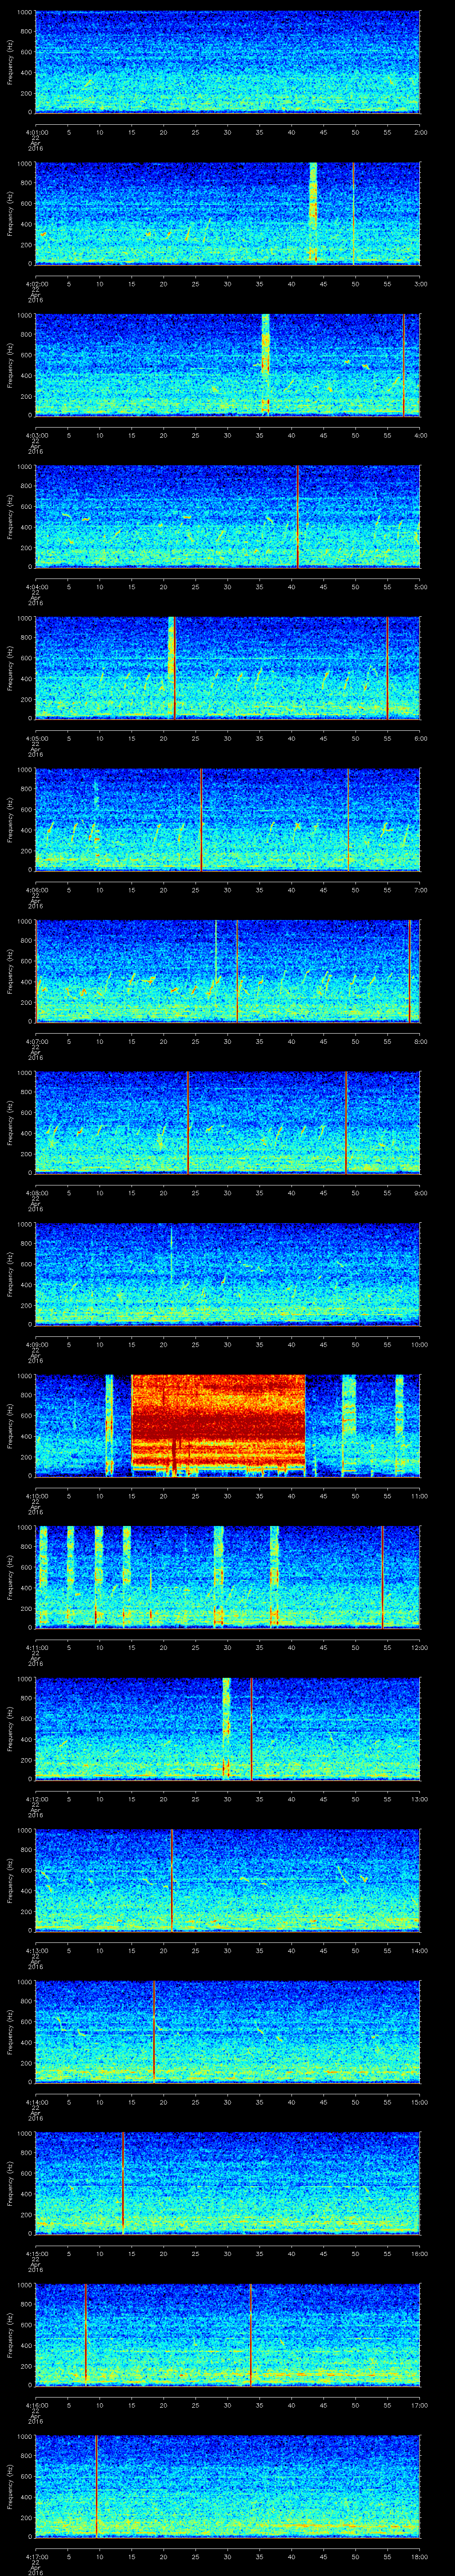Image resolution: width=455 pixels, height=2576 pixels.
Task: Select the burst near 56 s in the 4:10:00 panel
Action: [x=399, y=1425]
